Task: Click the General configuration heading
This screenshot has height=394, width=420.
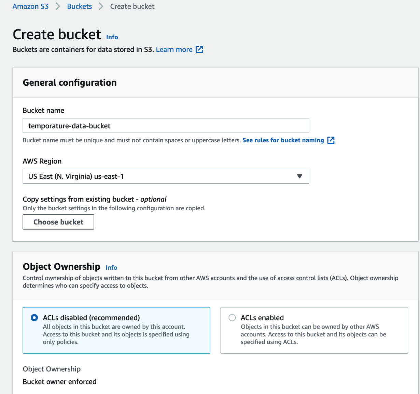Action: point(70,83)
